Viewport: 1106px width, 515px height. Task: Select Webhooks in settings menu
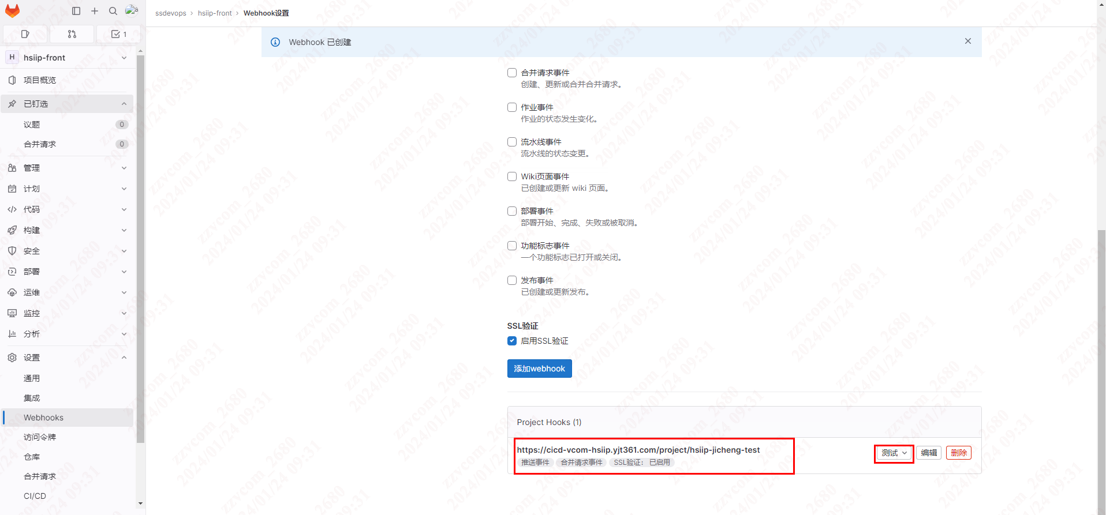coord(68,418)
